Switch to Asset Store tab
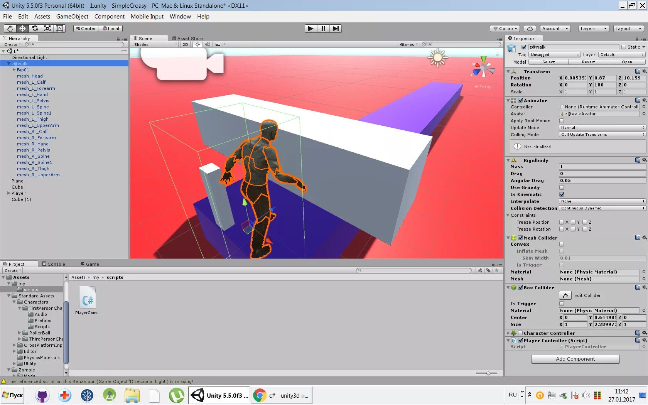The image size is (648, 405). (x=187, y=38)
